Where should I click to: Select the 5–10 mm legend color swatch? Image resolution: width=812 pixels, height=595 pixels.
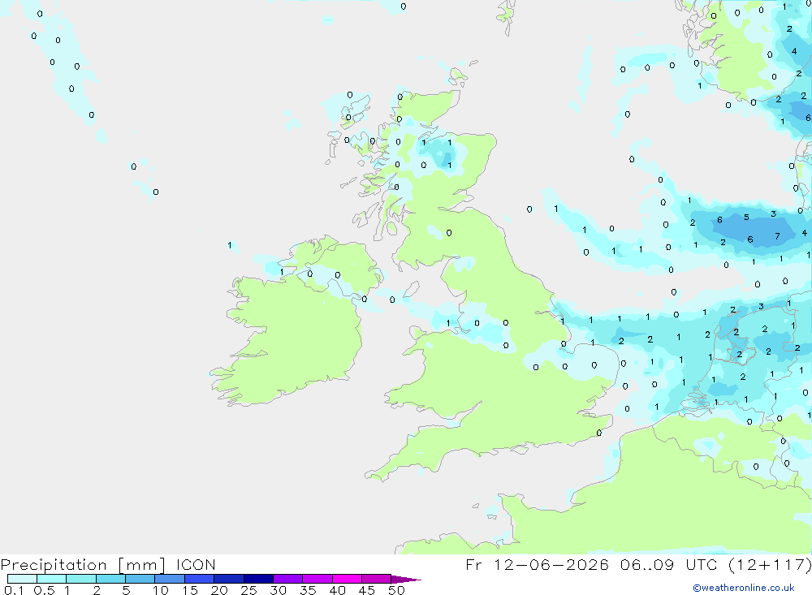point(140,579)
